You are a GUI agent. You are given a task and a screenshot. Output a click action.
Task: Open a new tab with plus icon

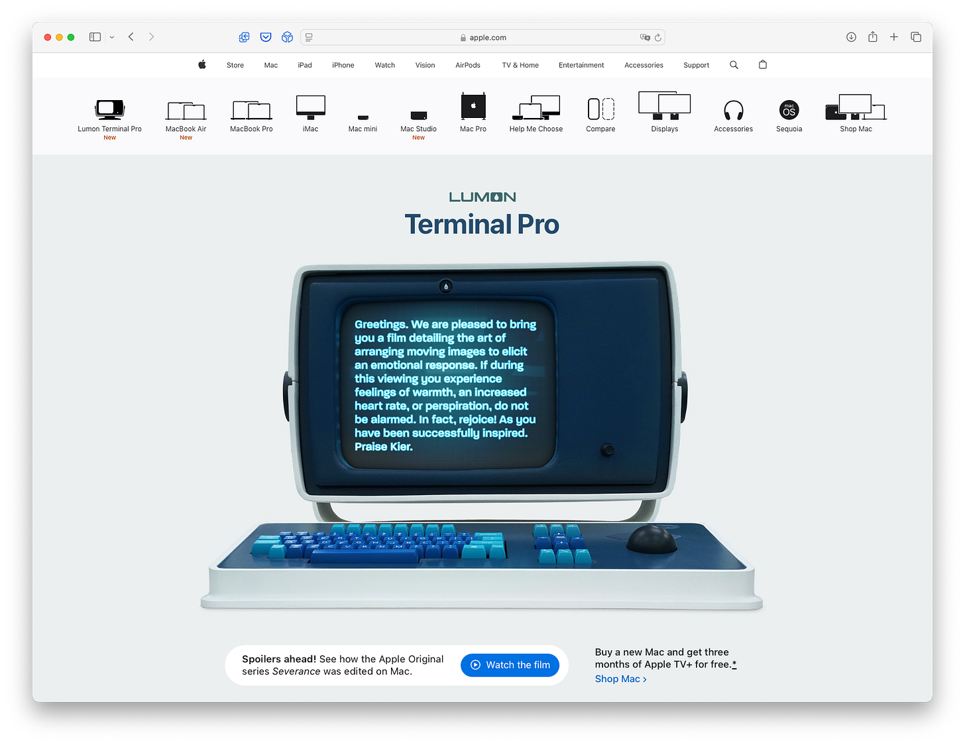click(x=894, y=37)
